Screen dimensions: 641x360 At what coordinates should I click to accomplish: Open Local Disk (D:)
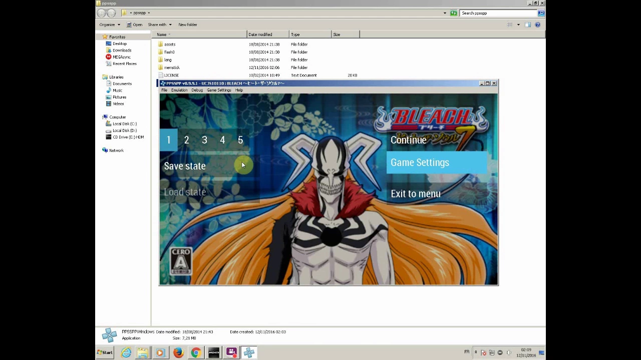(124, 130)
